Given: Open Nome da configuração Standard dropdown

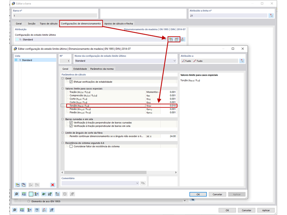Looking at the screenshot, I should (x=174, y=61).
